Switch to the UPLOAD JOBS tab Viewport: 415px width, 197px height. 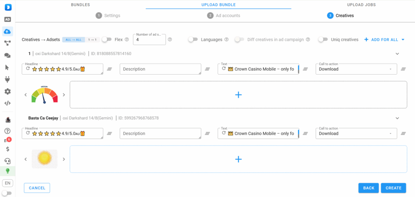[361, 5]
